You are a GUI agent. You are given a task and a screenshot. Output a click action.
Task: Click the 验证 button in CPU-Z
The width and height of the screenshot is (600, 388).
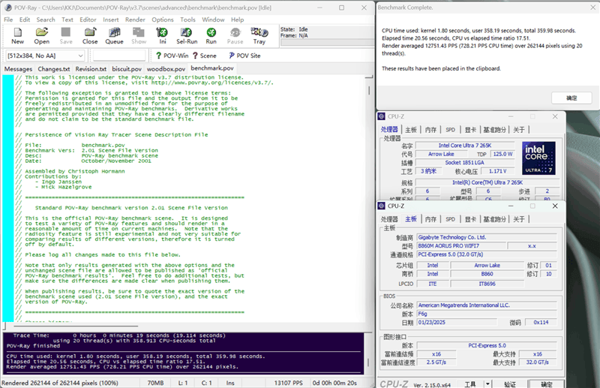tap(510, 383)
